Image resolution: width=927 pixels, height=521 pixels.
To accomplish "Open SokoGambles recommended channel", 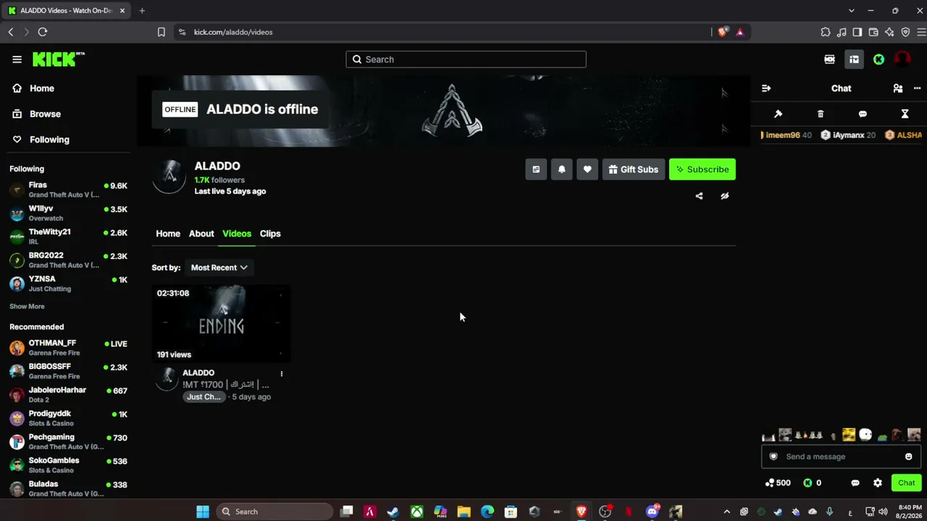I will coord(69,465).
